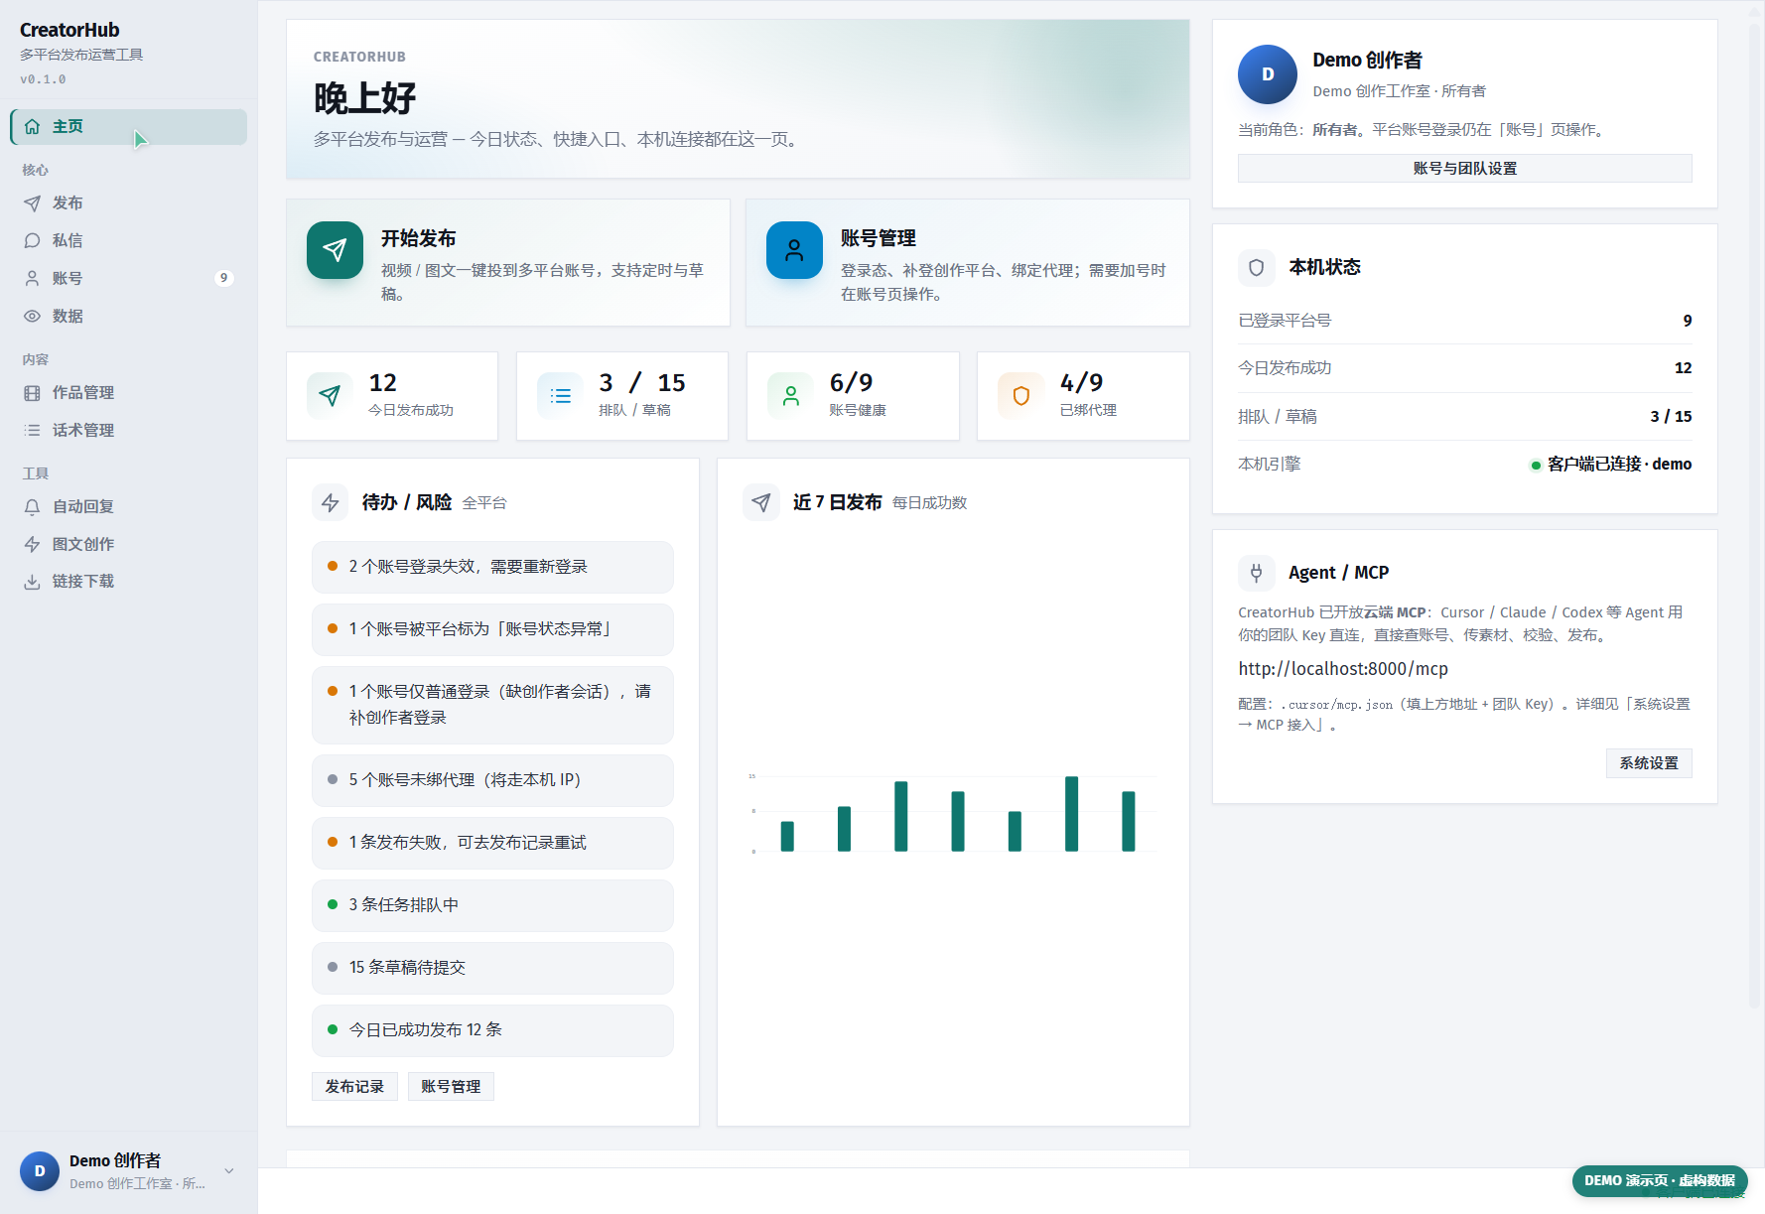Open the 主页 home sidebar item
Screen dimensions: 1765x1214
coord(129,127)
